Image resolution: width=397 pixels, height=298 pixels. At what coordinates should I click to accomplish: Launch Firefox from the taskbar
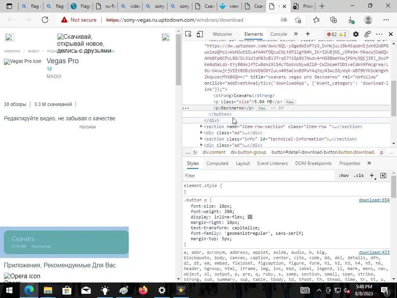point(143,290)
